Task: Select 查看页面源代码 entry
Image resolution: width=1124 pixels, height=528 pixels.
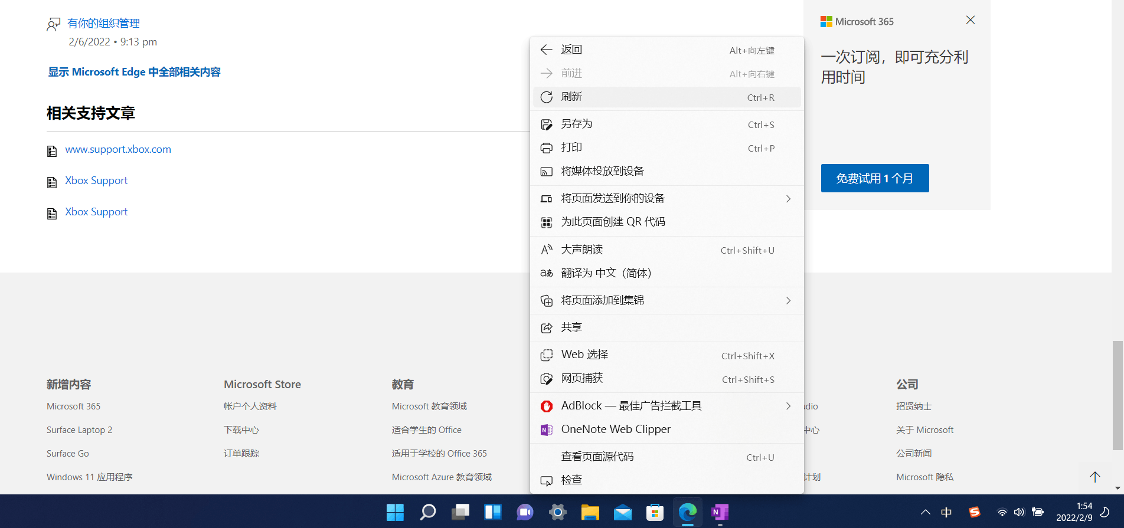Action: (x=667, y=457)
